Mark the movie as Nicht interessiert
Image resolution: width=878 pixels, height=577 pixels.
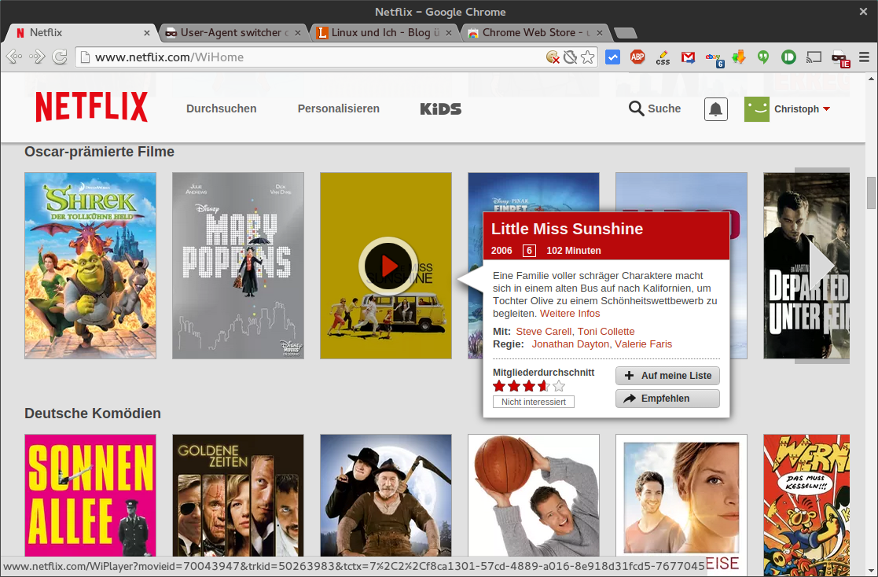534,402
